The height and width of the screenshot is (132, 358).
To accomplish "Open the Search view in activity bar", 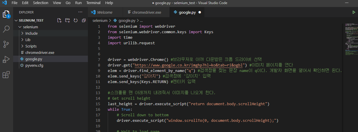I will 6,29.
